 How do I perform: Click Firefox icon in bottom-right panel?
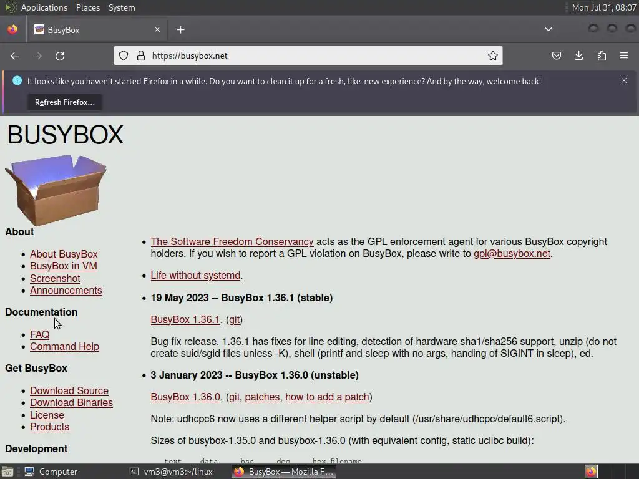[591, 472]
